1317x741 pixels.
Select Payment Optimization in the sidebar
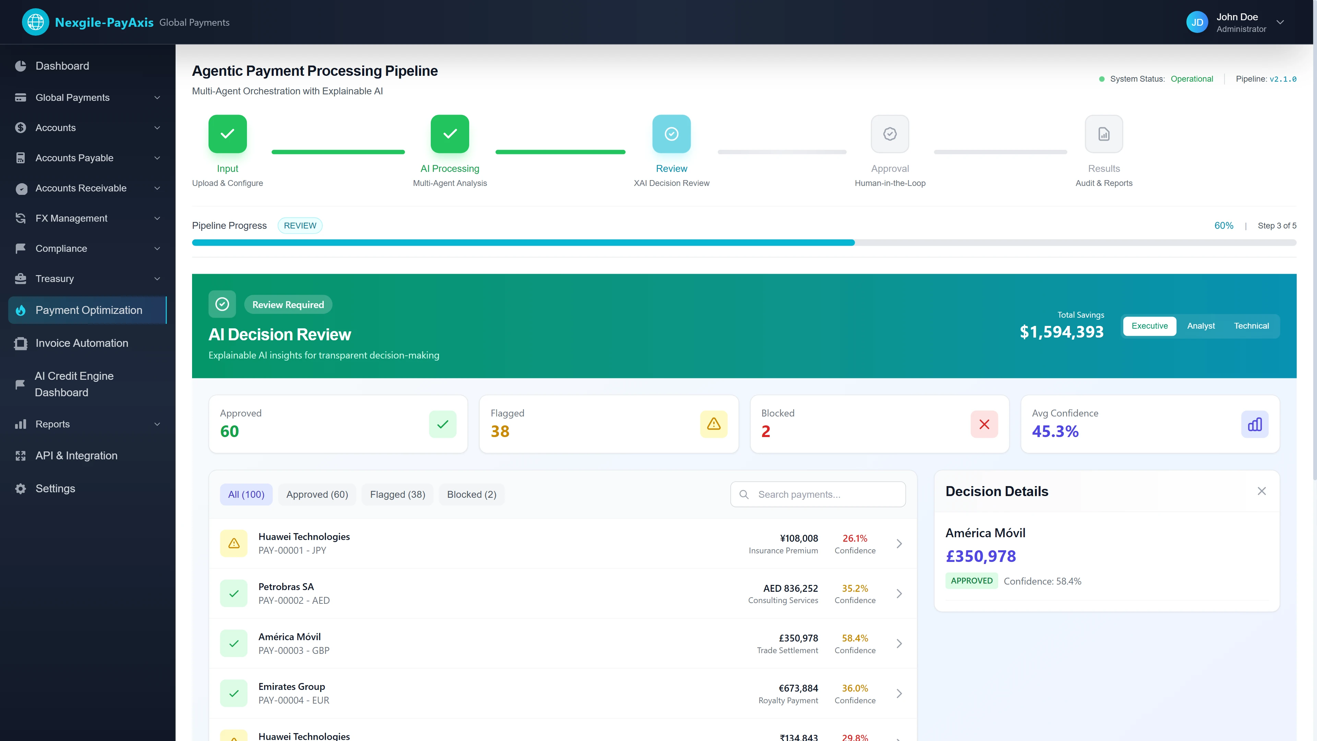tap(89, 310)
